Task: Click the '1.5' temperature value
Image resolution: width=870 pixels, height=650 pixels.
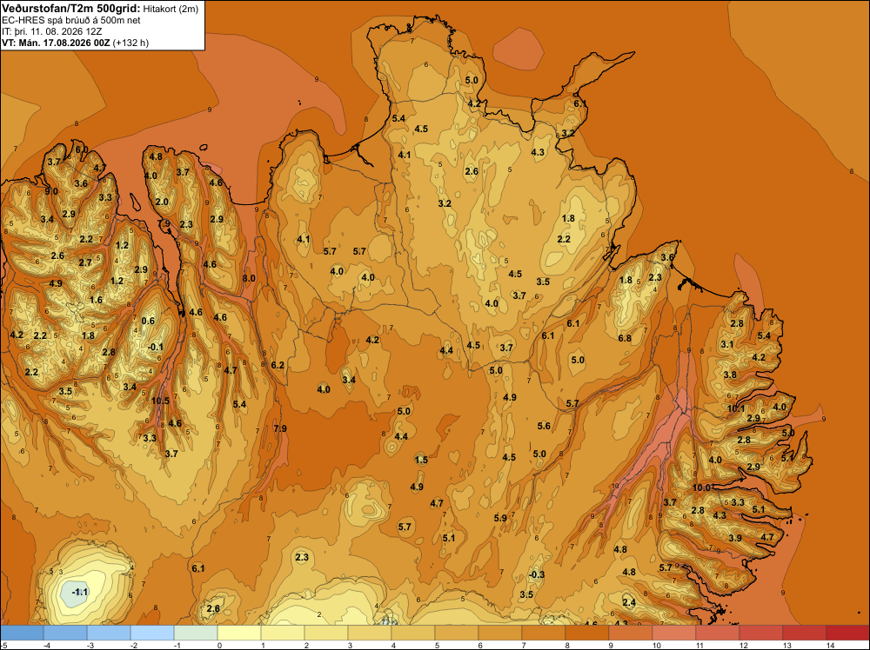Action: 421,460
